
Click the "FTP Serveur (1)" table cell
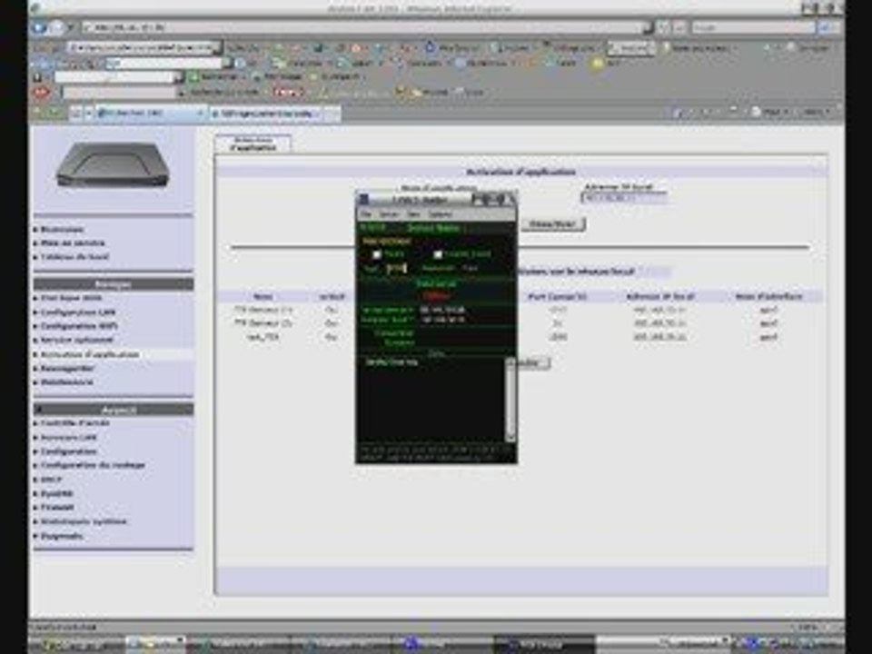(263, 309)
